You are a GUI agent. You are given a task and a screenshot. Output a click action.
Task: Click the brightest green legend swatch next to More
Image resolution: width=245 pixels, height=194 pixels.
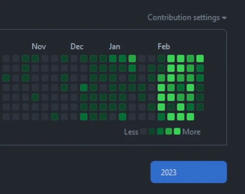(x=177, y=131)
